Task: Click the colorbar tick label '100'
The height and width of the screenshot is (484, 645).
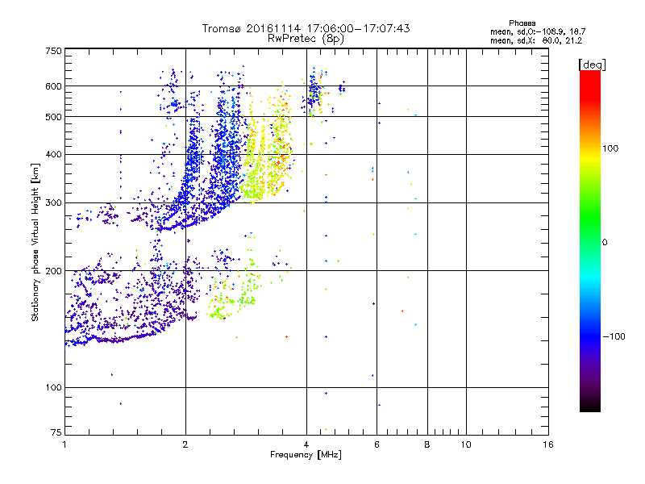Action: coord(610,148)
